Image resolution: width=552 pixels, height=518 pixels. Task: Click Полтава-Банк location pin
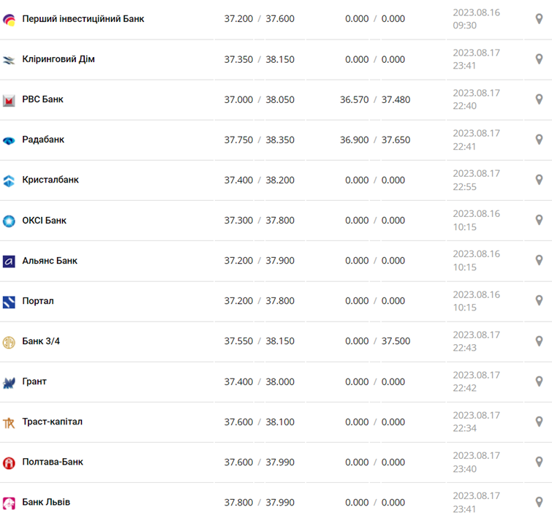pos(539,462)
